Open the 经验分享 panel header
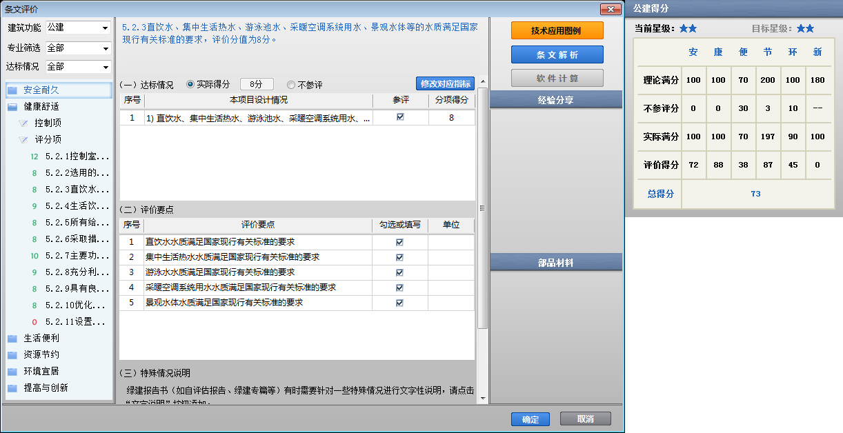The width and height of the screenshot is (843, 433). pyautogui.click(x=556, y=101)
